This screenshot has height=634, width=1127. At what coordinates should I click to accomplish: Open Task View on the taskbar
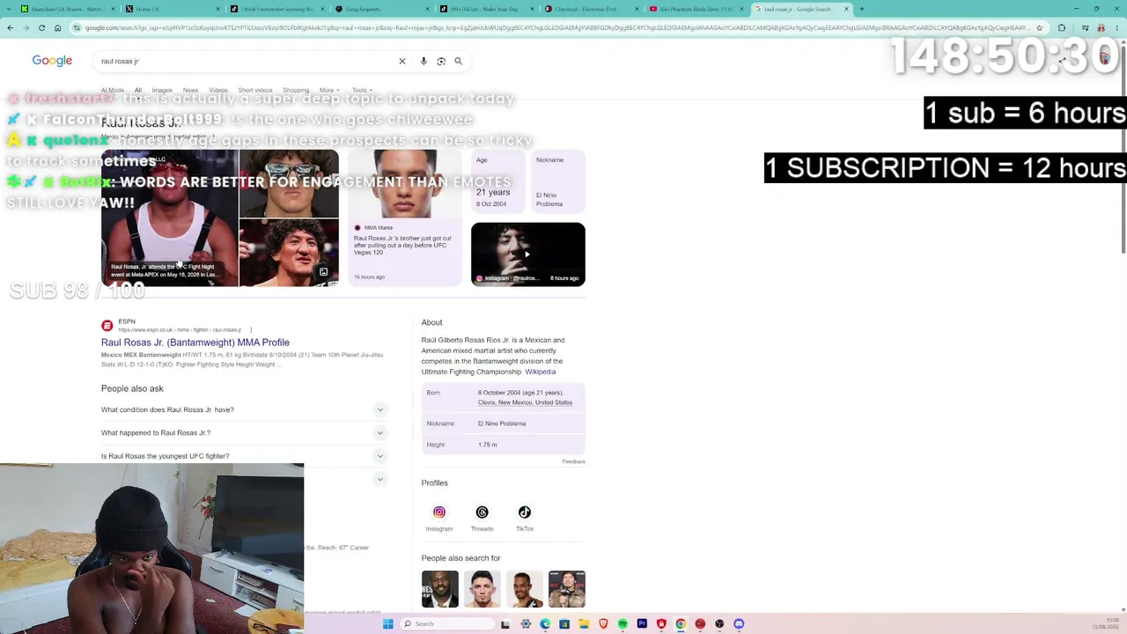pyautogui.click(x=505, y=624)
